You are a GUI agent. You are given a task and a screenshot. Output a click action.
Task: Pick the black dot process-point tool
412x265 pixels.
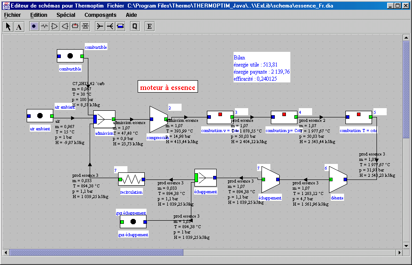click(34, 26)
